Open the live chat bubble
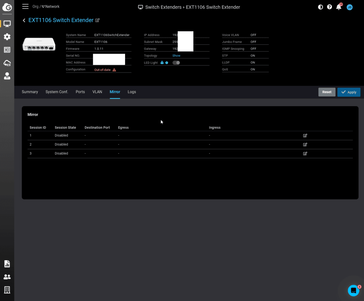 pos(353,290)
